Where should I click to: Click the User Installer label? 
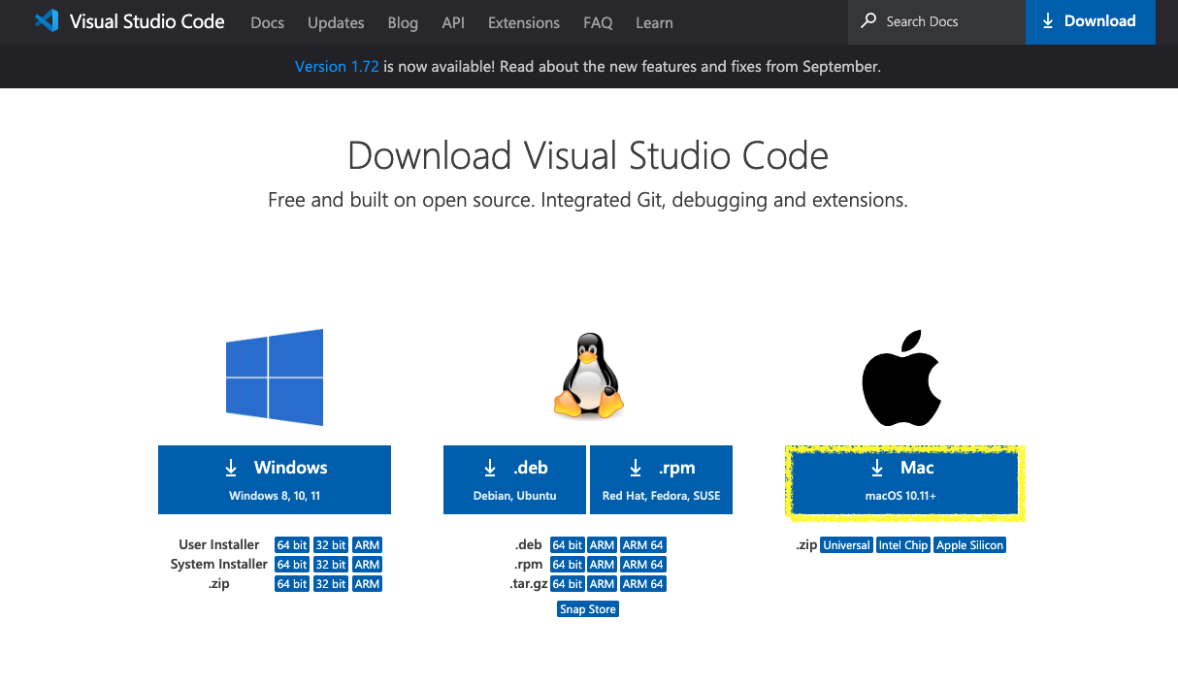click(219, 545)
